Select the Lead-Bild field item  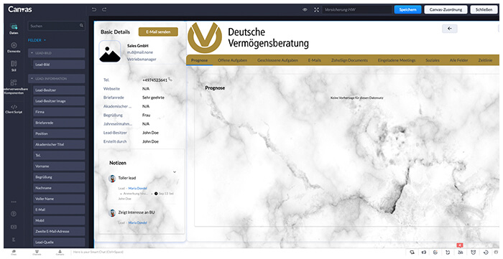click(59, 65)
